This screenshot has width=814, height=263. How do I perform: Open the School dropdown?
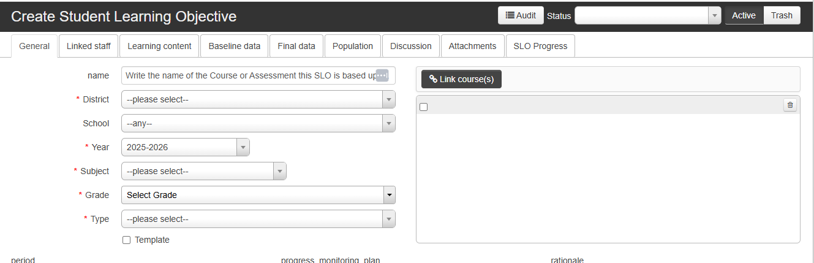(x=258, y=123)
